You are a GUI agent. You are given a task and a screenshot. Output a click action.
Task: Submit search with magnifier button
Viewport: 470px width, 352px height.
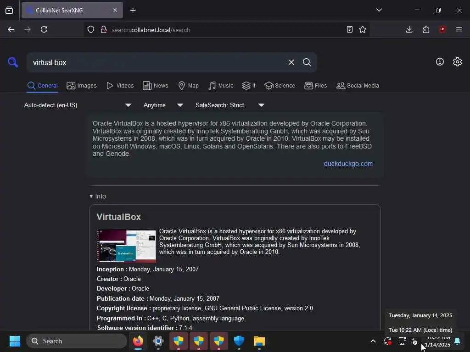point(307,62)
